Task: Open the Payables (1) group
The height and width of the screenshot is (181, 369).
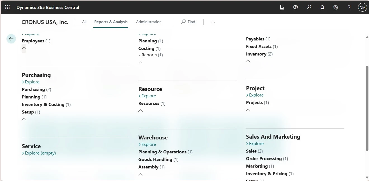Action: 258,39
